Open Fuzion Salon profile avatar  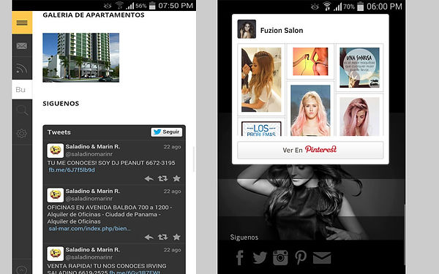point(247,29)
